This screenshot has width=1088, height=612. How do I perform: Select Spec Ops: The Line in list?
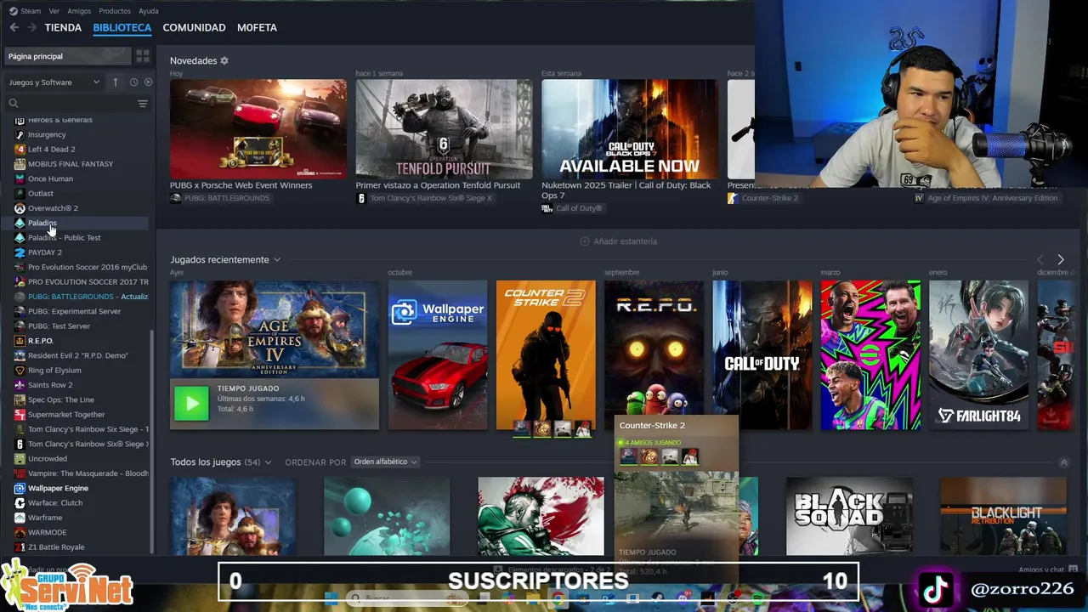pyautogui.click(x=61, y=400)
